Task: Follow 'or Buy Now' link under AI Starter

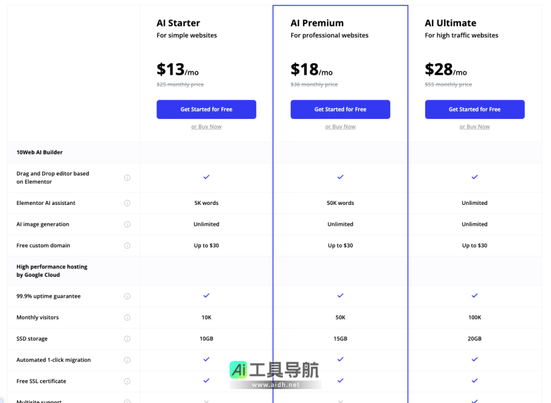Action: pos(206,127)
